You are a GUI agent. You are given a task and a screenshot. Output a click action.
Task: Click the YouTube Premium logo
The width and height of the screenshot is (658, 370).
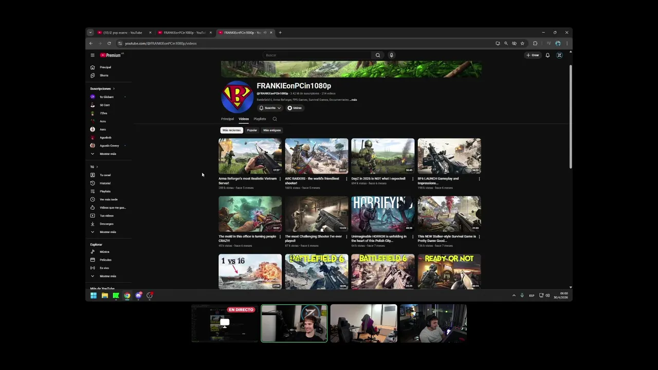click(111, 55)
